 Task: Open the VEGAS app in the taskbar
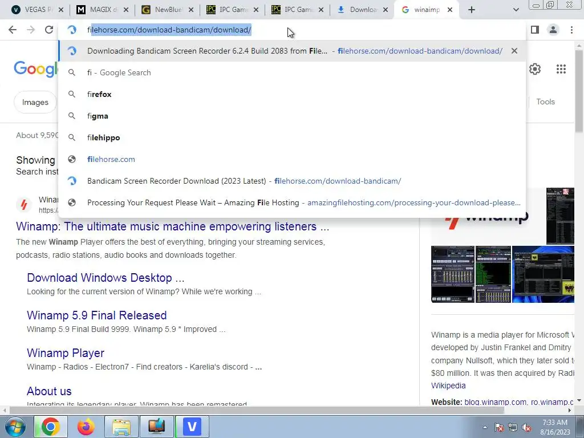point(192,427)
